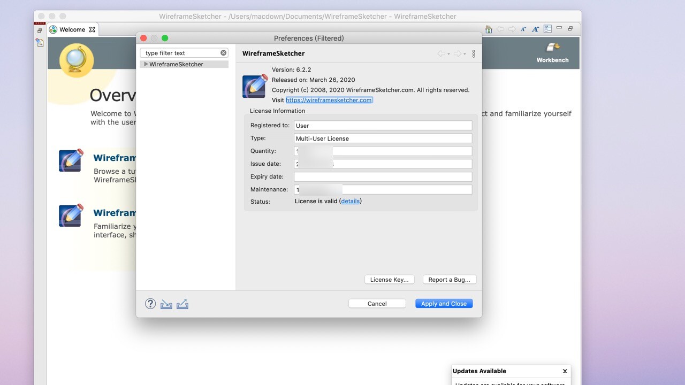This screenshot has width=685, height=385.
Task: Open the Workbench icon
Action: tap(553, 48)
